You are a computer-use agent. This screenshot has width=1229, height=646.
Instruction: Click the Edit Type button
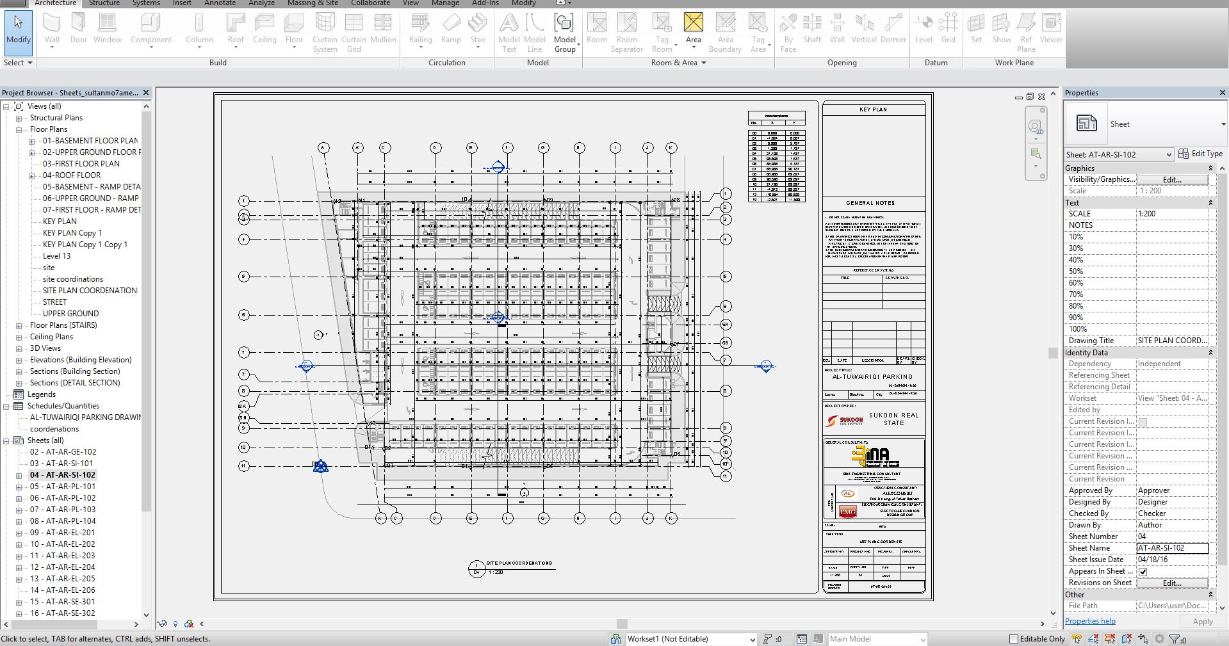click(x=1201, y=154)
